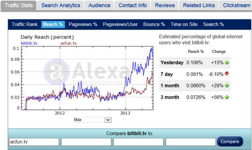Click the +29% change value
Image resolution: width=252 pixels, height=150 pixels.
pos(217,86)
